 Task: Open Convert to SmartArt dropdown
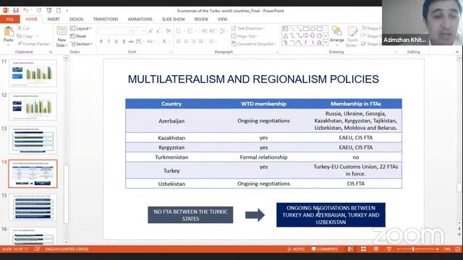(x=253, y=43)
